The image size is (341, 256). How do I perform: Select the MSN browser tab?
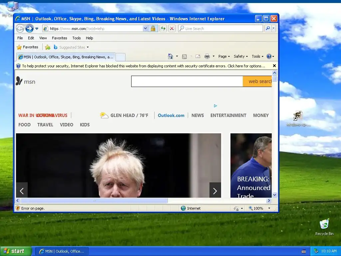tap(66, 57)
